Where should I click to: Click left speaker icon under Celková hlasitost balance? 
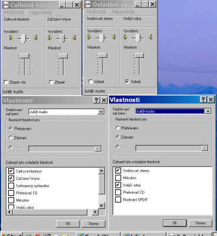11,38
